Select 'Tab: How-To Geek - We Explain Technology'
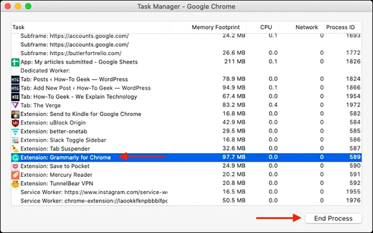The width and height of the screenshot is (373, 233). 186,97
